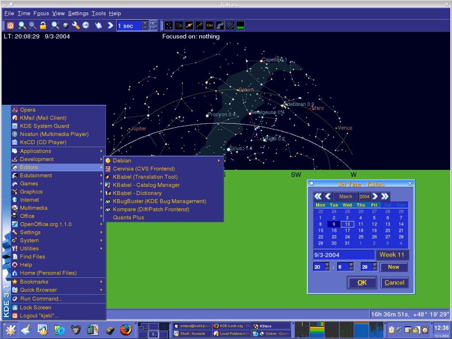Screen dimensions: 452x339
Task: Go to next month with single-right arrow
Action: [375, 196]
